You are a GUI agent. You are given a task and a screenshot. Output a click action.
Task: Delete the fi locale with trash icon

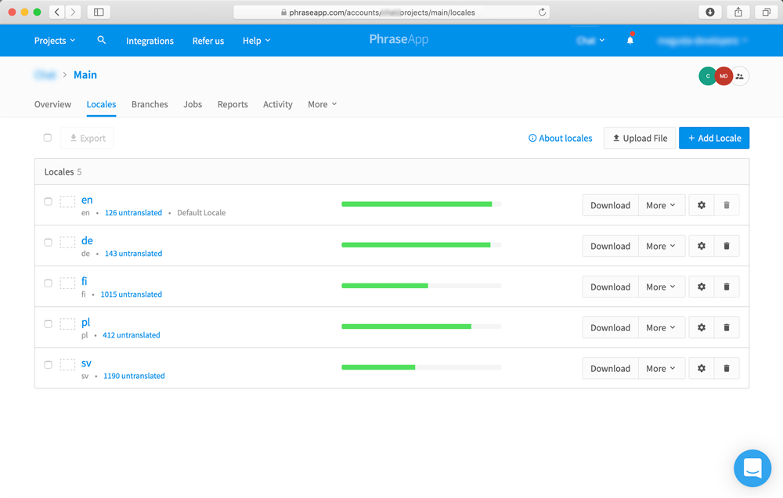[x=727, y=287]
